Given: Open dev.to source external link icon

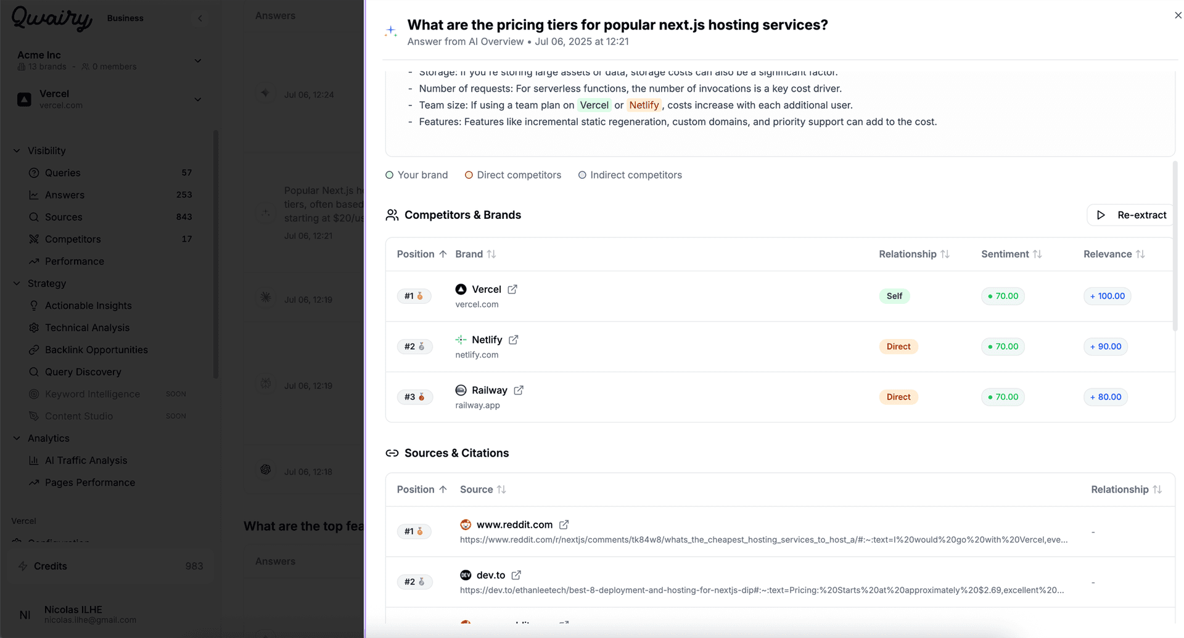Looking at the screenshot, I should pos(516,575).
